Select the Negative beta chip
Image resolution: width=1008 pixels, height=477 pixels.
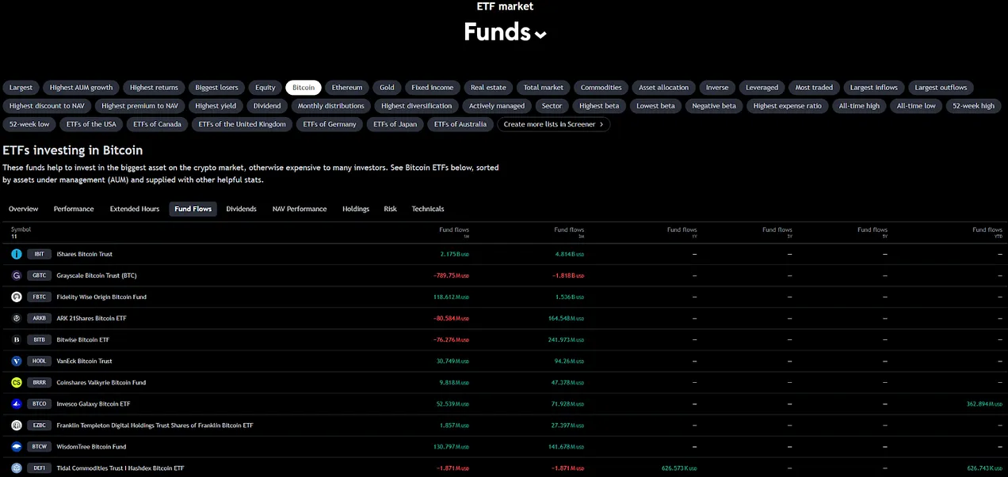(714, 105)
